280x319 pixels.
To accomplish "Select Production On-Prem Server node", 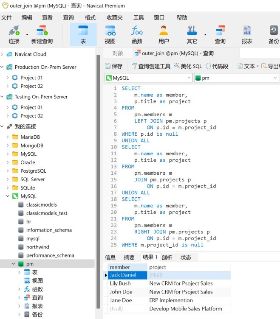I will tap(45, 67).
